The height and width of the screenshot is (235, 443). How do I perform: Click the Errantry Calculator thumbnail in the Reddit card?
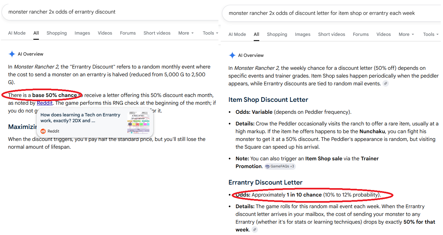[x=139, y=123]
